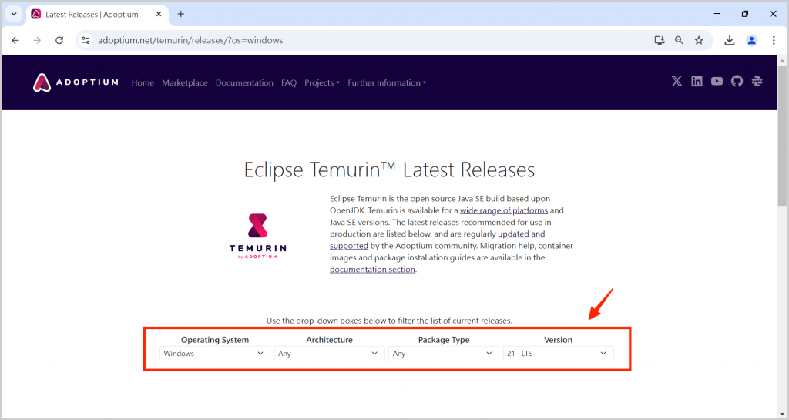Go back with the browser back arrow
This screenshot has width=789, height=420.
pos(15,40)
